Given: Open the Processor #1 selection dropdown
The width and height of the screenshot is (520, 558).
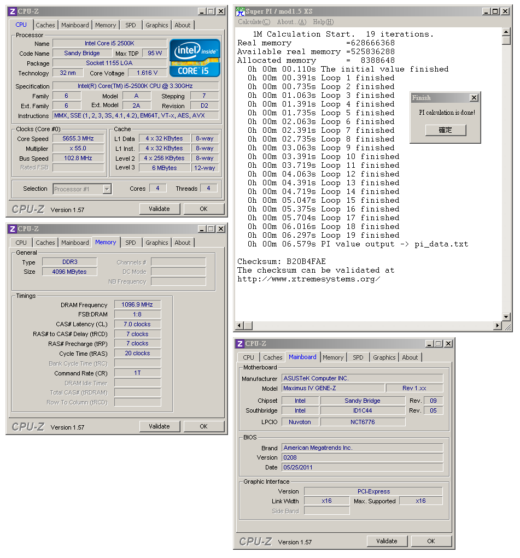Looking at the screenshot, I should pyautogui.click(x=107, y=189).
